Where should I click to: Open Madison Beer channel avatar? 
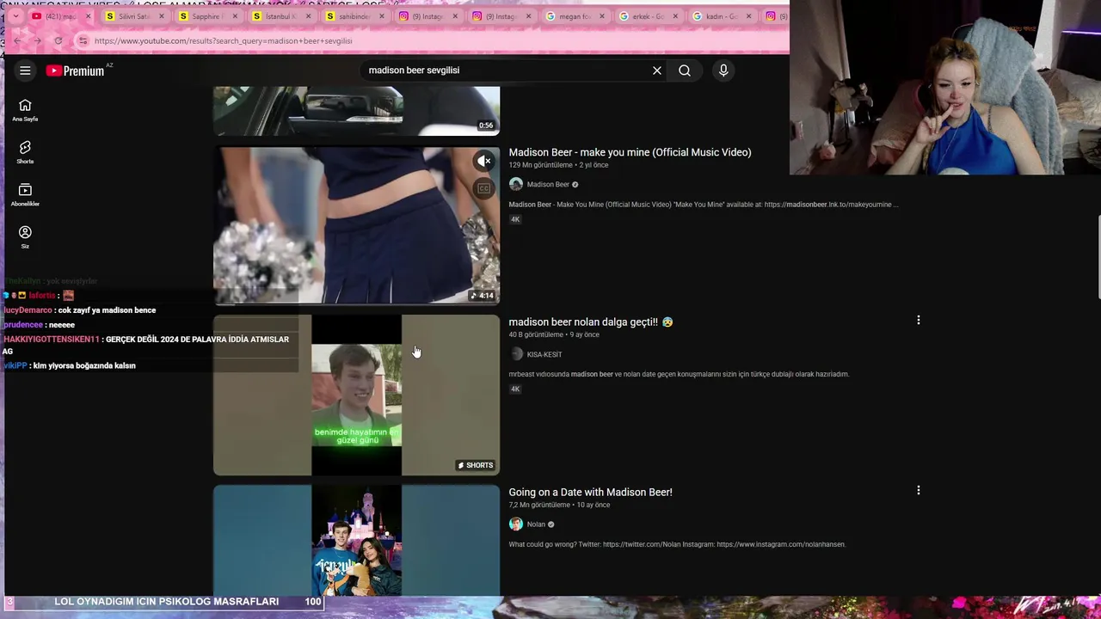point(516,184)
